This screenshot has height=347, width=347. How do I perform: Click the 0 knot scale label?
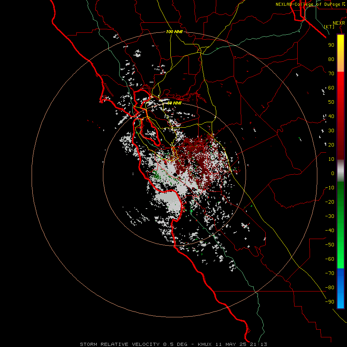(333, 173)
